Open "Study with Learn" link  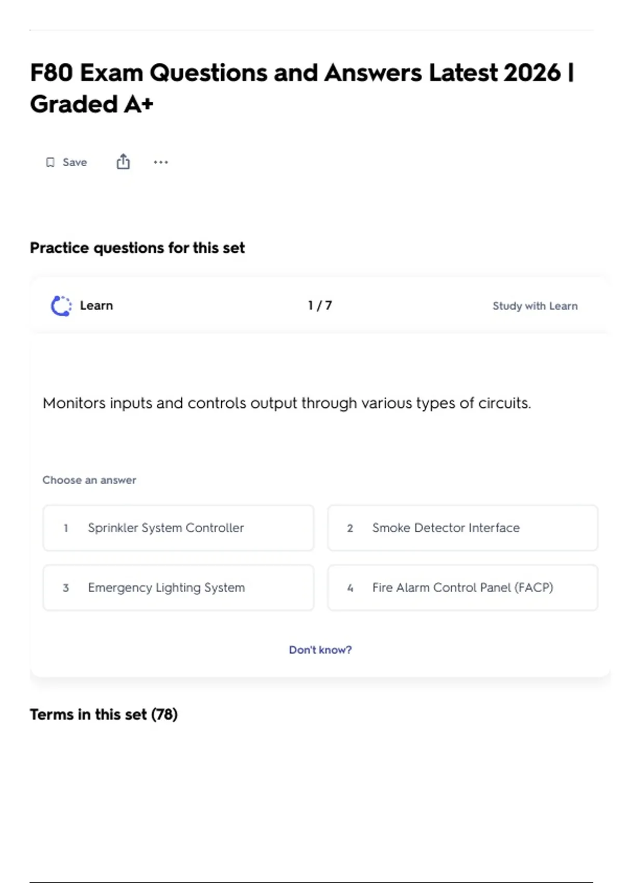535,306
